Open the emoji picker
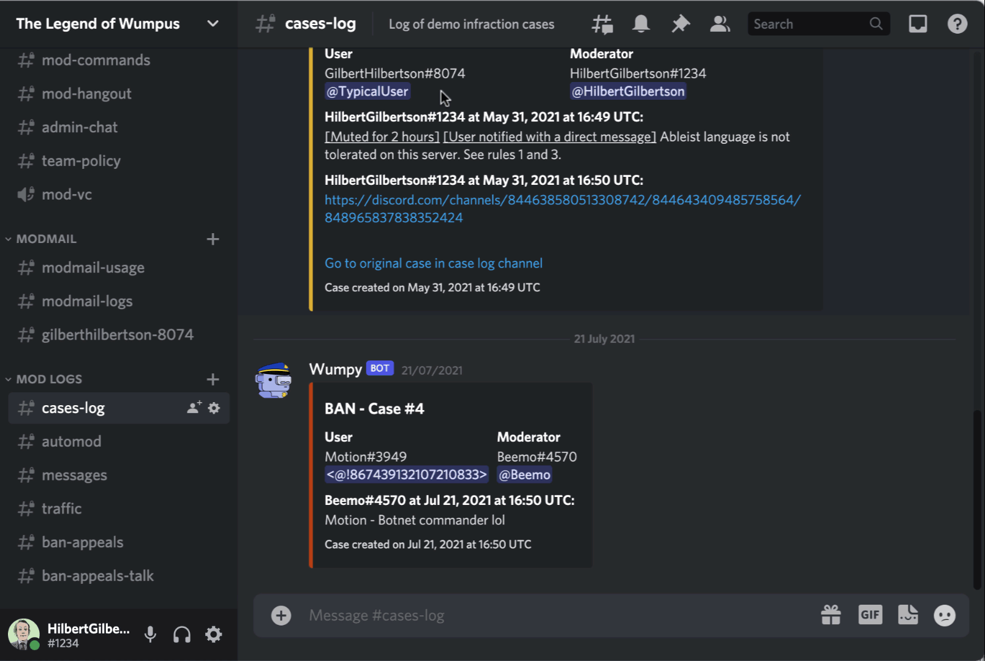 point(945,615)
